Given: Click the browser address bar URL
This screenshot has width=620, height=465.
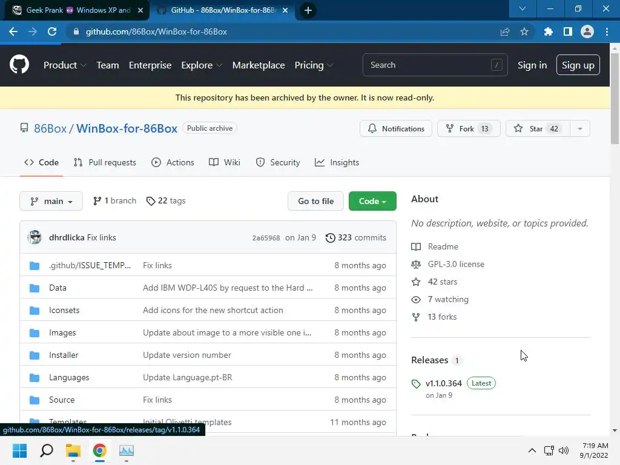Looking at the screenshot, I should (x=157, y=31).
